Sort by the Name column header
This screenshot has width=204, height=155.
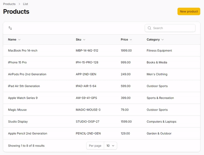coord(14,40)
